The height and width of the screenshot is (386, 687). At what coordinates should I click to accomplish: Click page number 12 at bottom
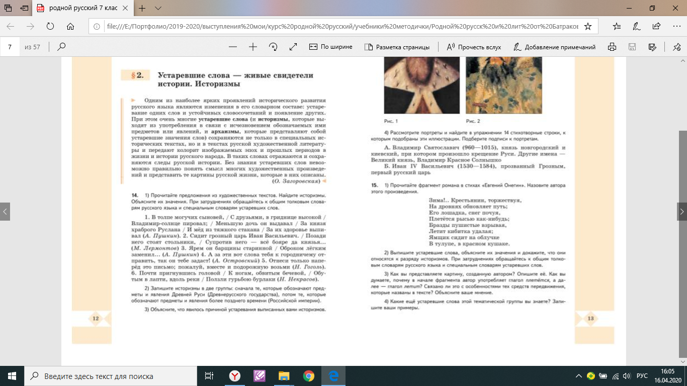[95, 318]
